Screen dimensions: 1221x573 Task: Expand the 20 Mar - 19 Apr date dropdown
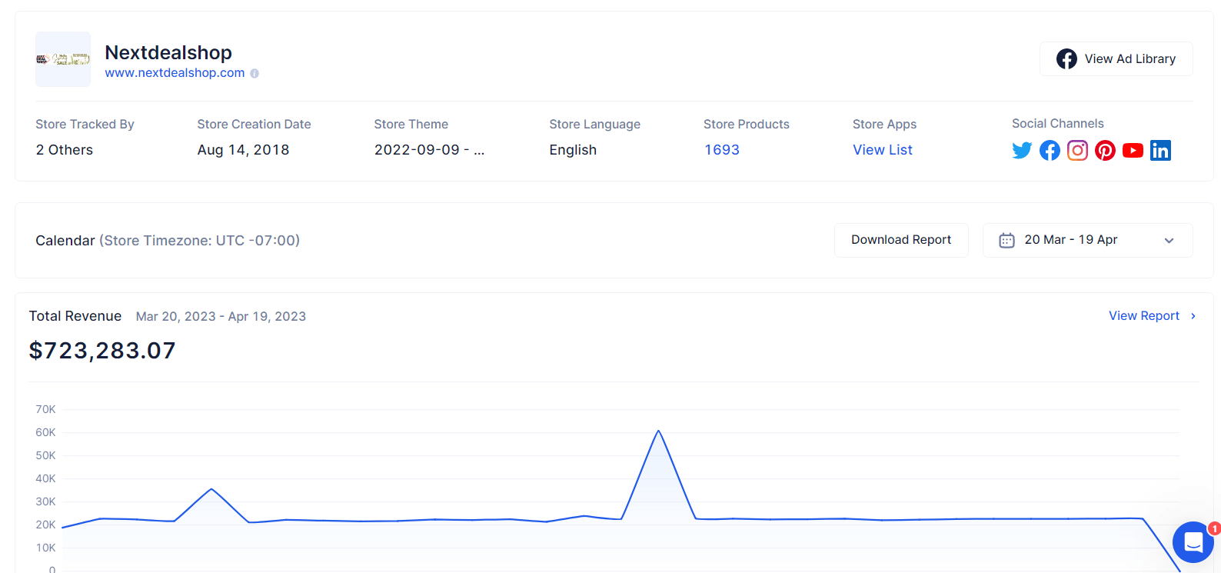click(x=1087, y=240)
